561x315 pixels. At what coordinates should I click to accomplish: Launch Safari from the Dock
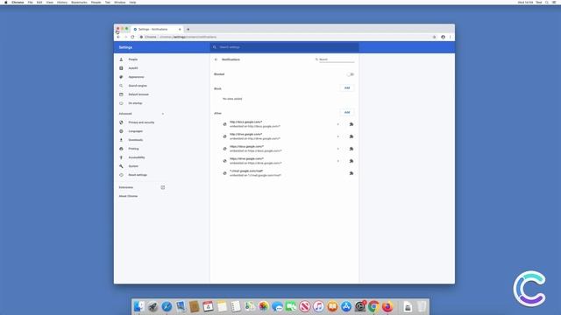point(167,307)
